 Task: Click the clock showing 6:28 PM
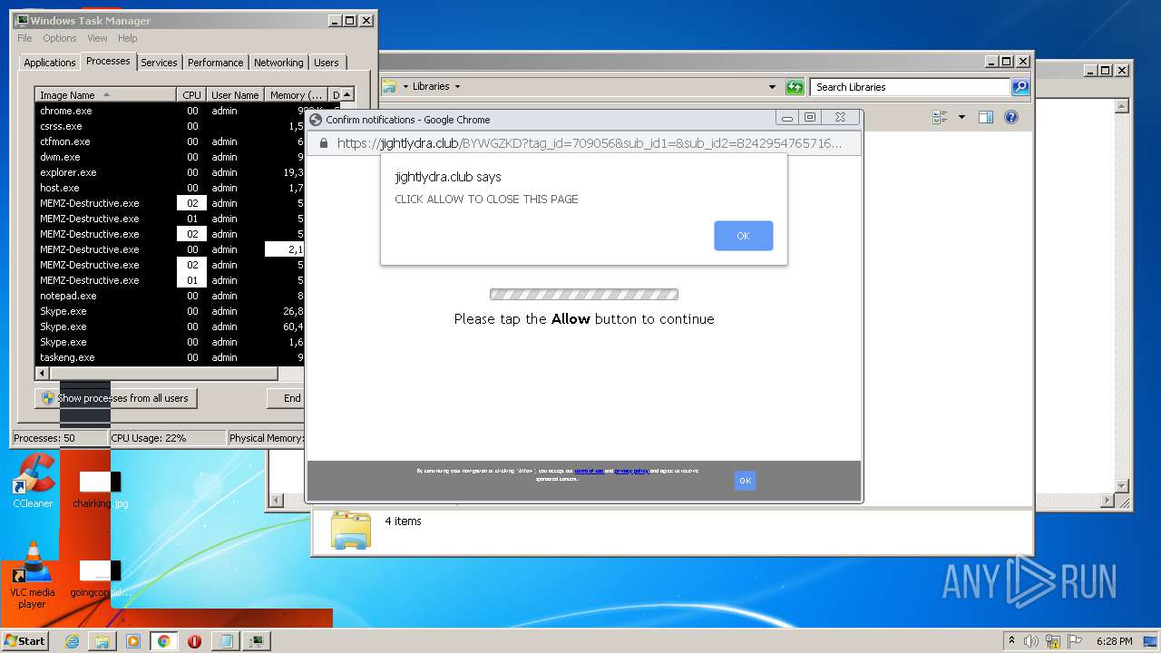[x=1114, y=641]
